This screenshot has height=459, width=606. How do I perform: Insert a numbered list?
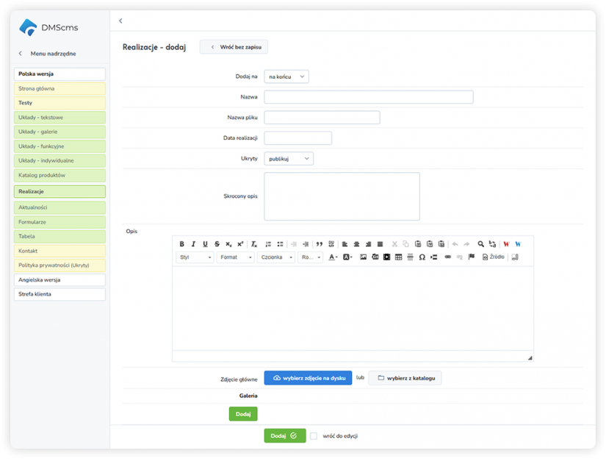(x=268, y=243)
